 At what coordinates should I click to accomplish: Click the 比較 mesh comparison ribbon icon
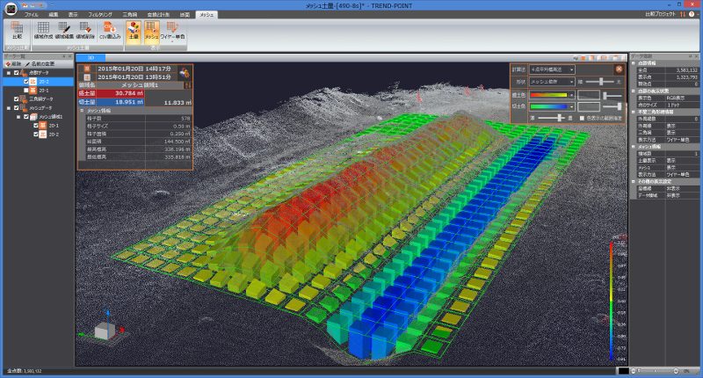pos(17,31)
